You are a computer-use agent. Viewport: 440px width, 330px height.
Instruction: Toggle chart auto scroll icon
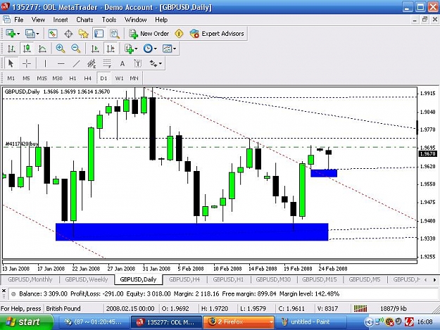(x=95, y=49)
